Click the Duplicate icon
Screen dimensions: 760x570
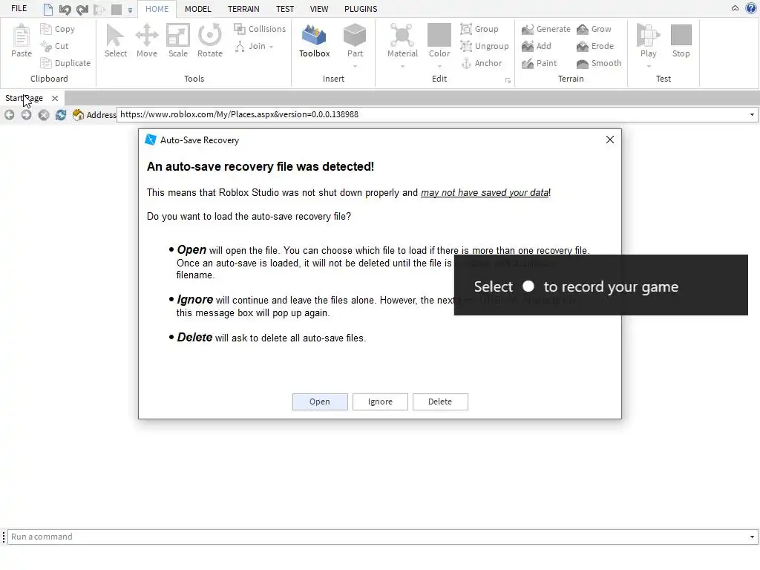coord(46,63)
